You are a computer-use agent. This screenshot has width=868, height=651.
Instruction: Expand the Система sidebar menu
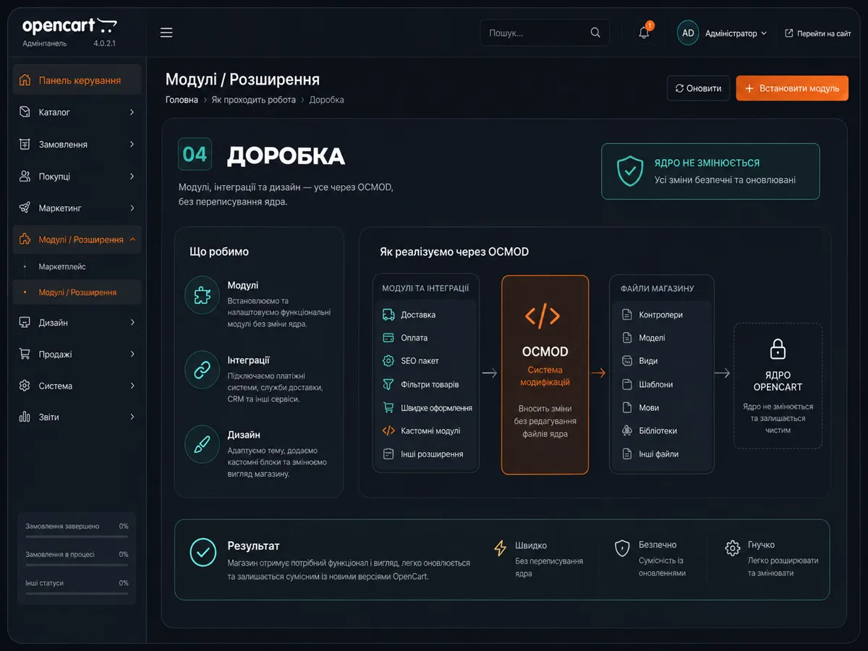(x=77, y=386)
